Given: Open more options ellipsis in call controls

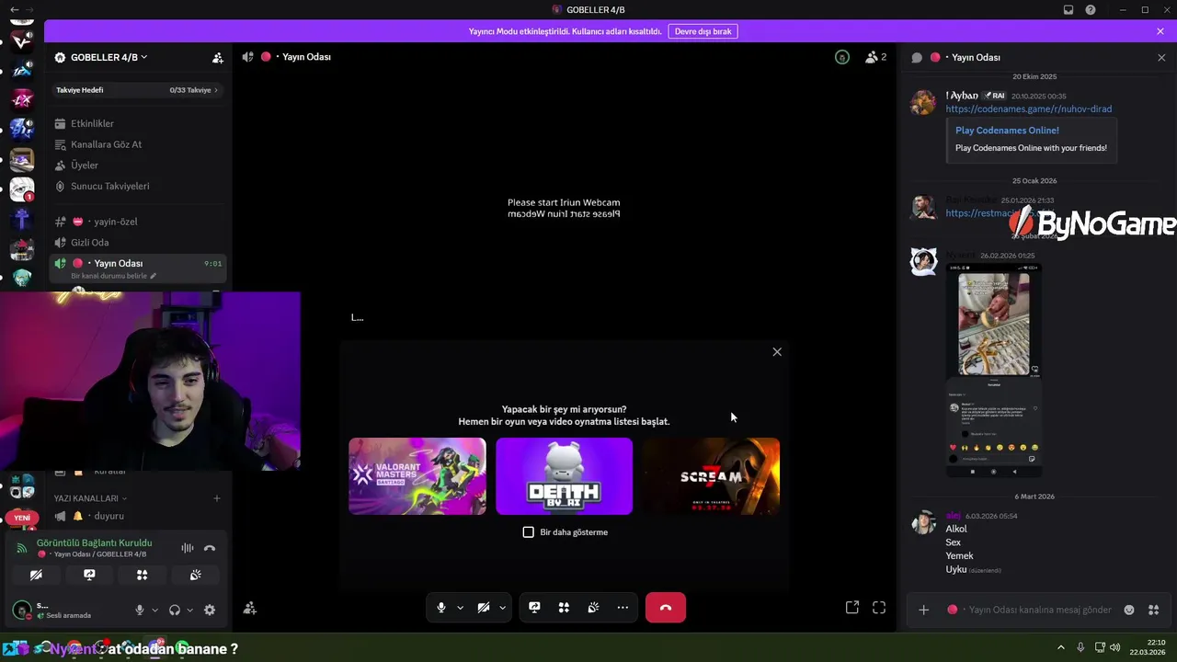Looking at the screenshot, I should 623,608.
